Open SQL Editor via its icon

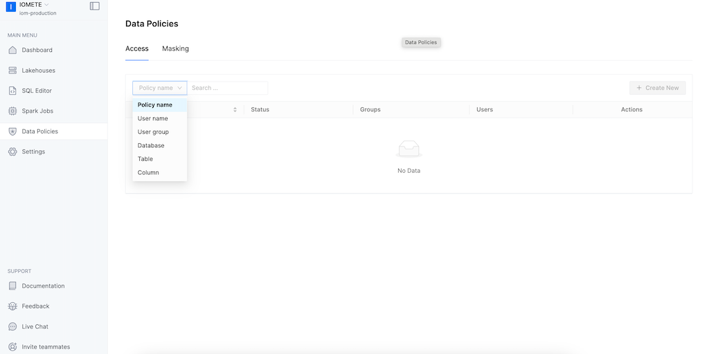pyautogui.click(x=12, y=91)
